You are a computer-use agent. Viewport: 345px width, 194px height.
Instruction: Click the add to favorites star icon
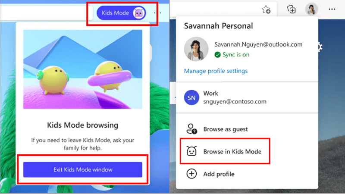coord(266,9)
